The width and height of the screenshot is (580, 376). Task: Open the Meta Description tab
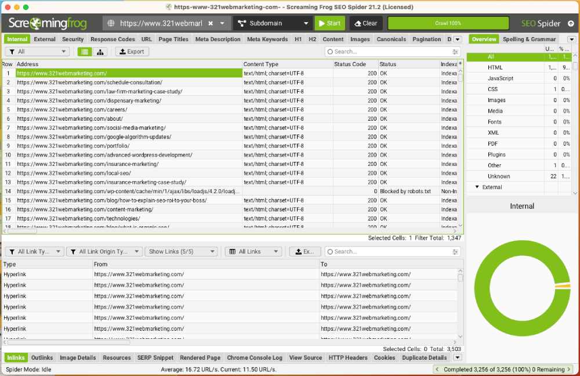coord(217,39)
